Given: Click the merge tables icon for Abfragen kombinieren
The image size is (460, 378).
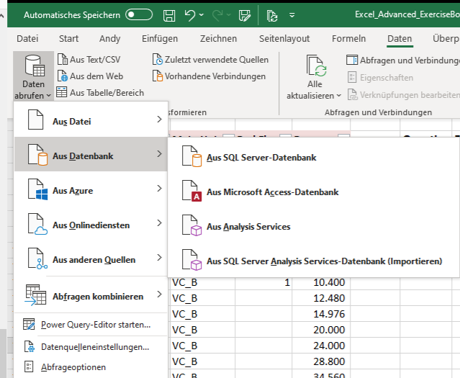Looking at the screenshot, I should 35,295.
